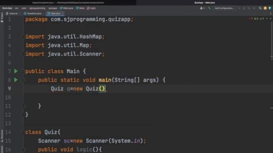Image resolution: width=273 pixels, height=153 pixels.
Task: Click the warning stripe mark near line 11
Action: [272, 108]
